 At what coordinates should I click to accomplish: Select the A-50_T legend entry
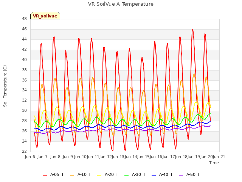click(189, 174)
